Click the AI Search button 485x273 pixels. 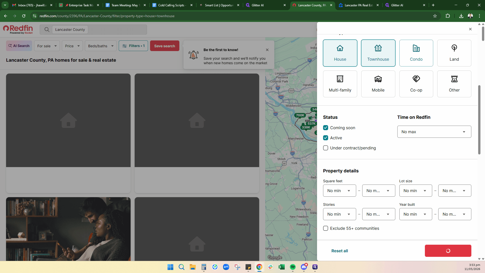point(19,46)
